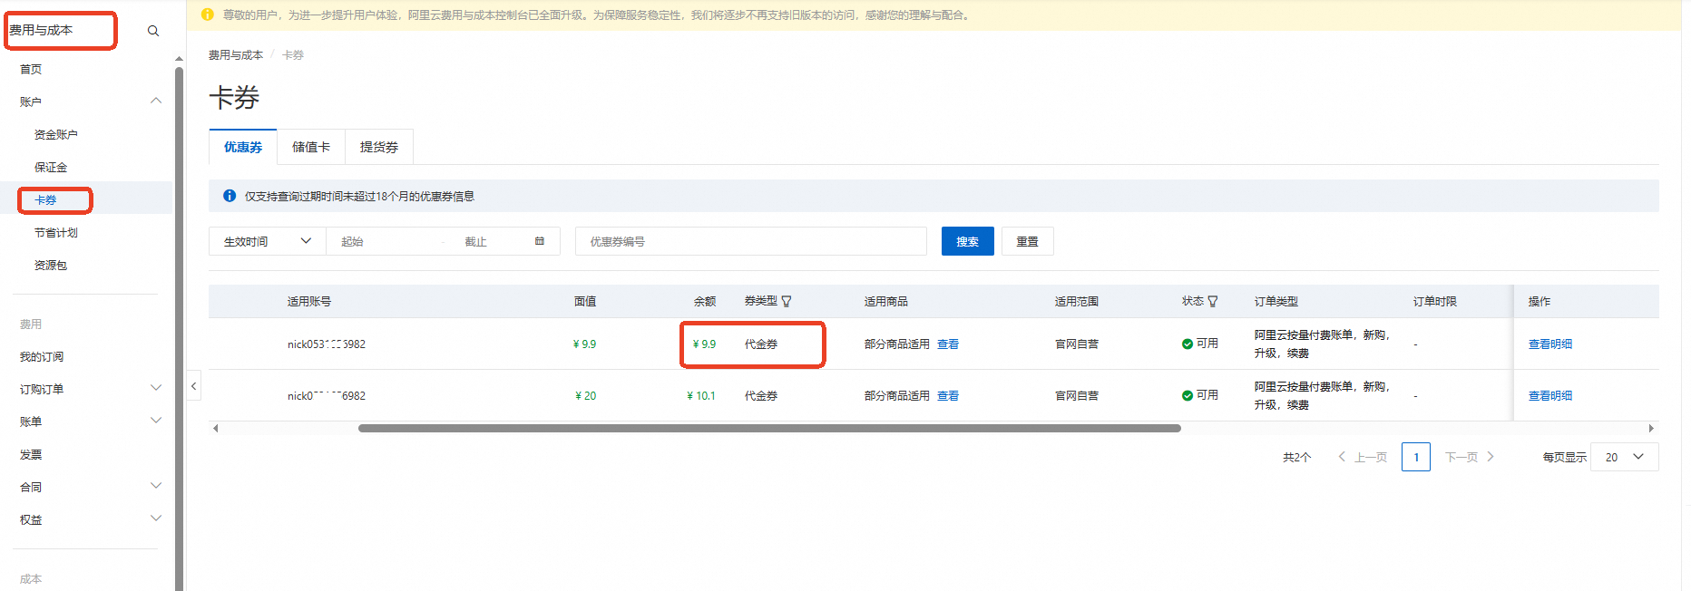Image resolution: width=1691 pixels, height=591 pixels.
Task: Click 查看 link in ¥20 coupon row
Action: pyautogui.click(x=948, y=395)
